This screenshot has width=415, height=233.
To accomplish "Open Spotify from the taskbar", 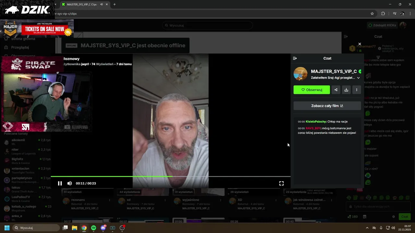I will click(x=93, y=228).
